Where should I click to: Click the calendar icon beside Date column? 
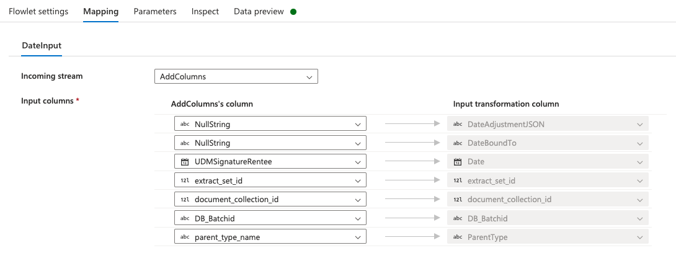458,162
